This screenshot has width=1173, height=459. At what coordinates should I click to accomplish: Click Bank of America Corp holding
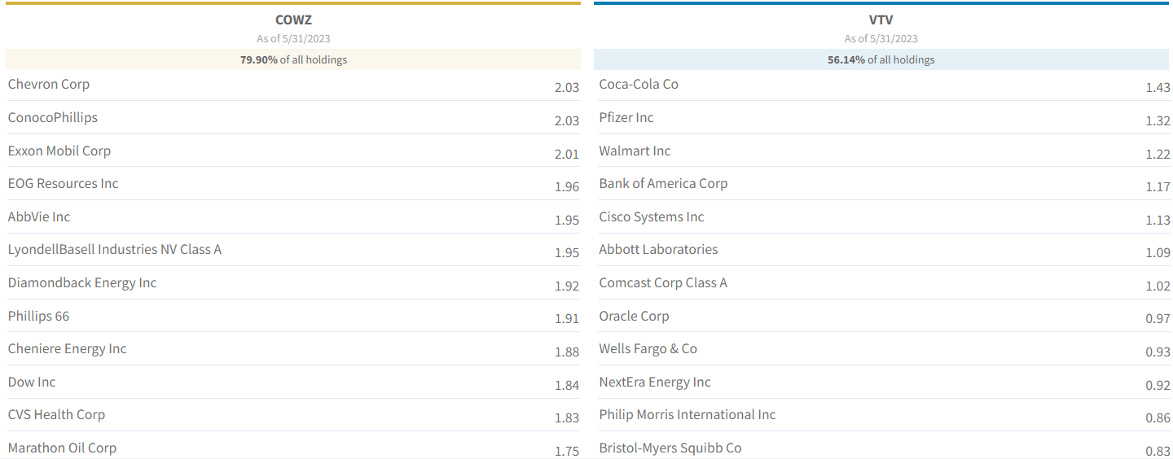point(663,184)
